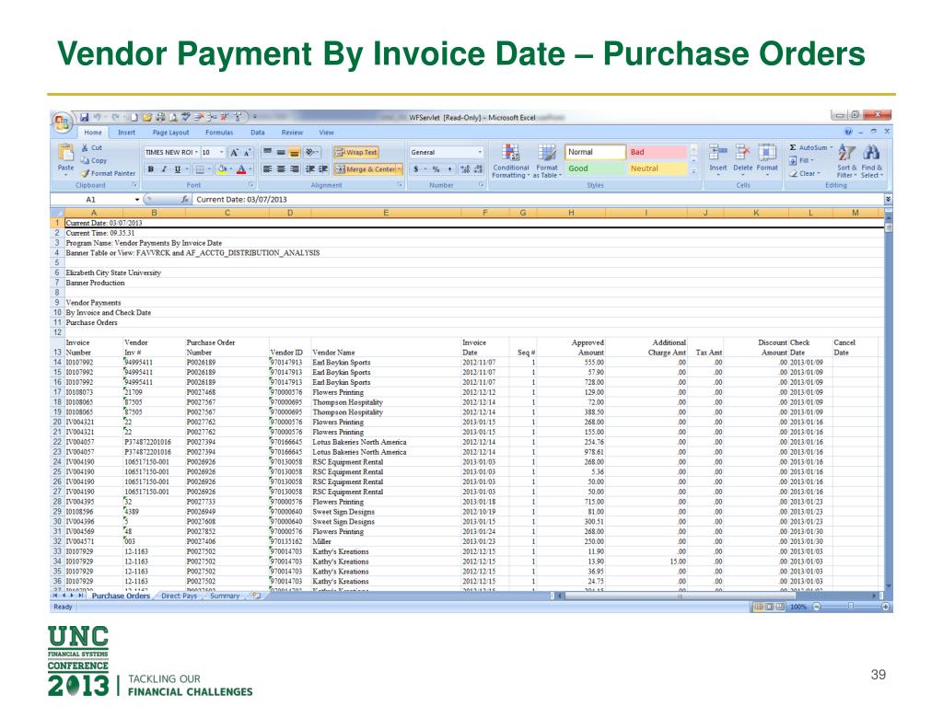Image resolution: width=943 pixels, height=707 pixels.
Task: Apply the Bad cell style
Action: coord(657,152)
